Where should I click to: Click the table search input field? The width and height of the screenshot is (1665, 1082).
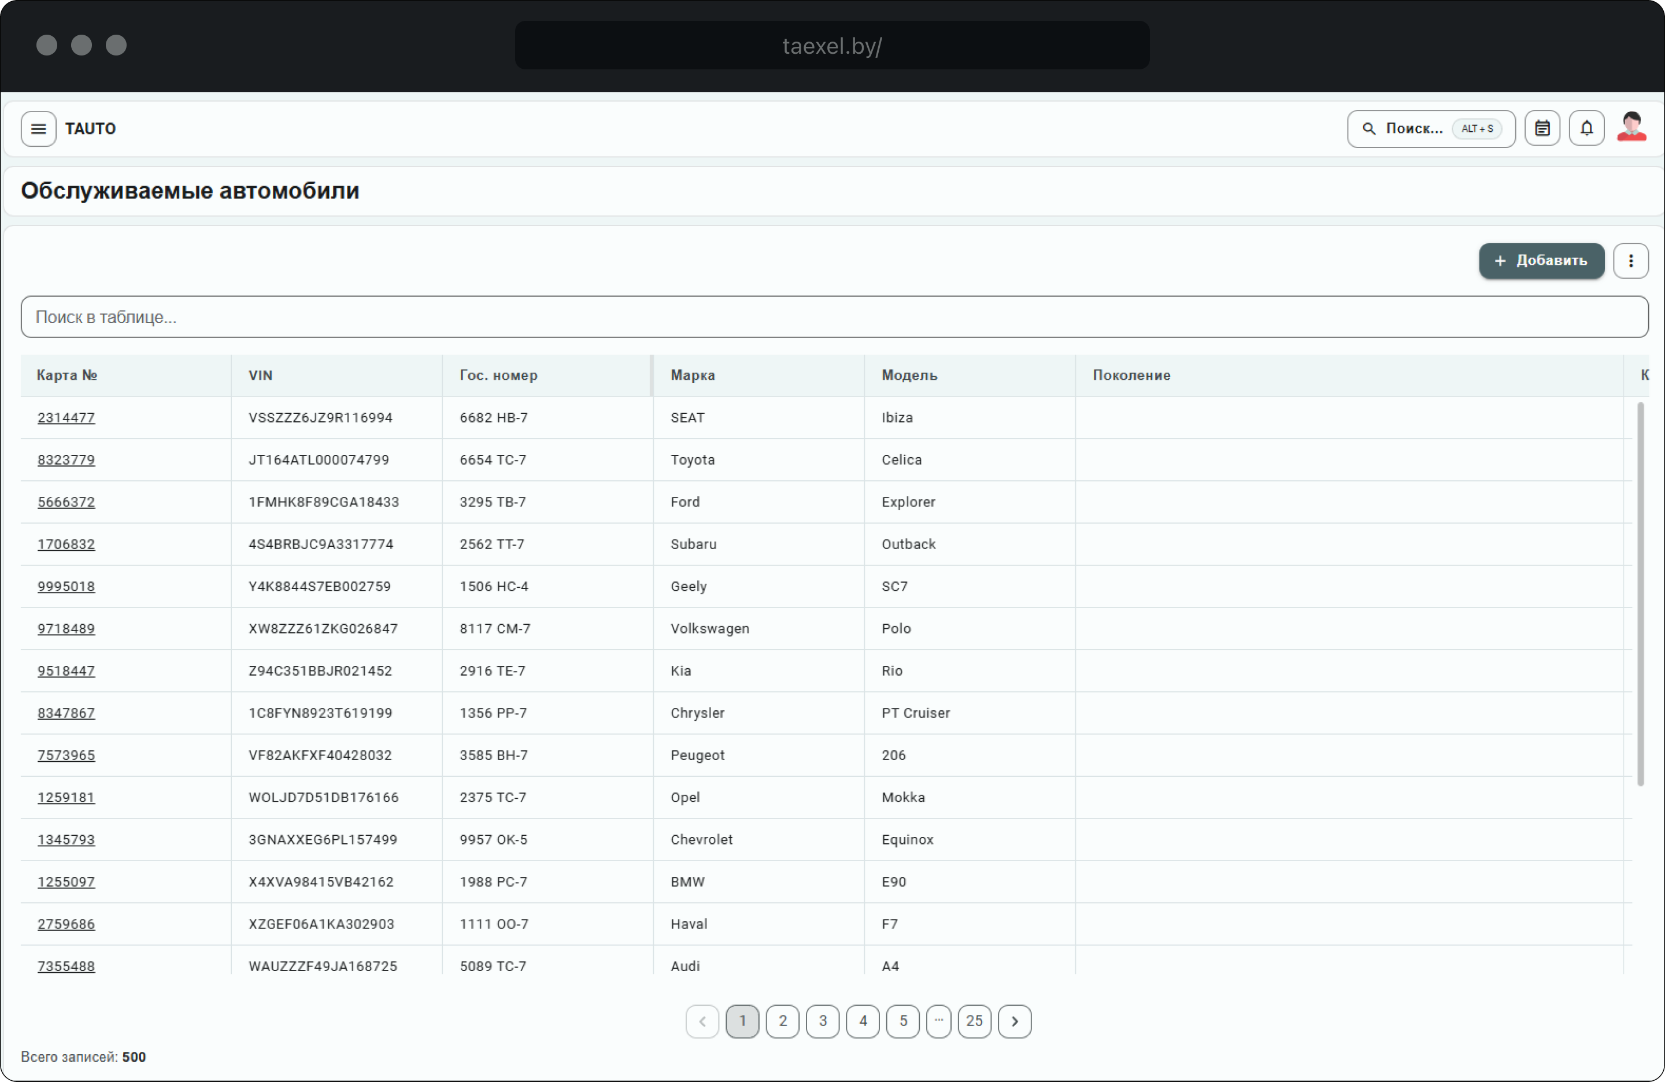tap(834, 317)
